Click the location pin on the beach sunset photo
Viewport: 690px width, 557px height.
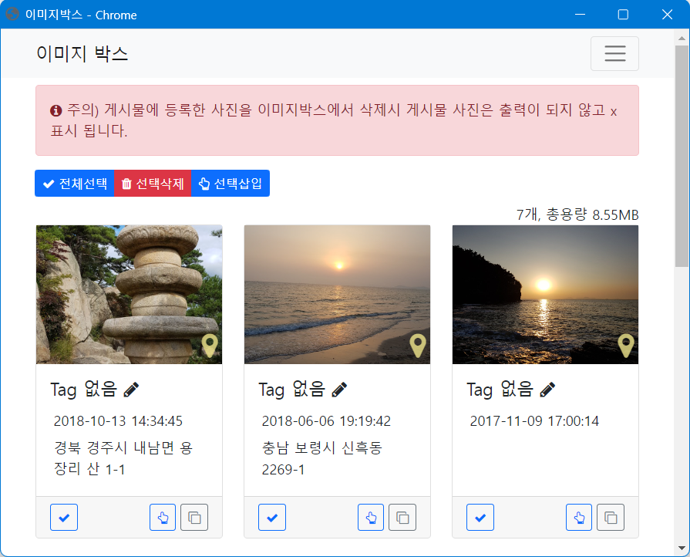point(418,346)
